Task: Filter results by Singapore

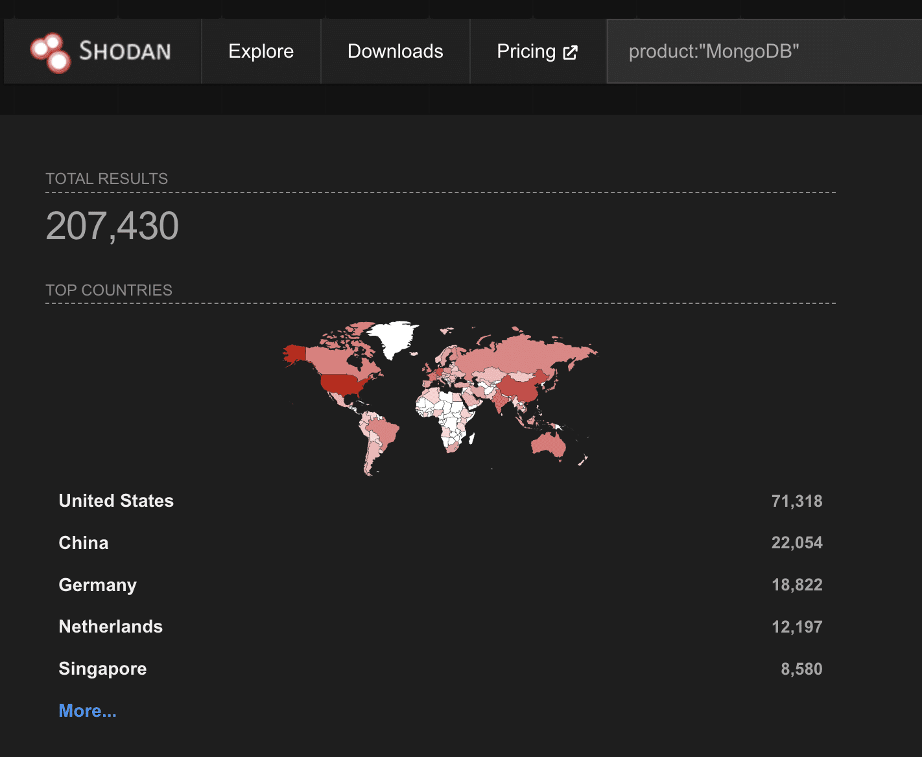Action: click(102, 669)
